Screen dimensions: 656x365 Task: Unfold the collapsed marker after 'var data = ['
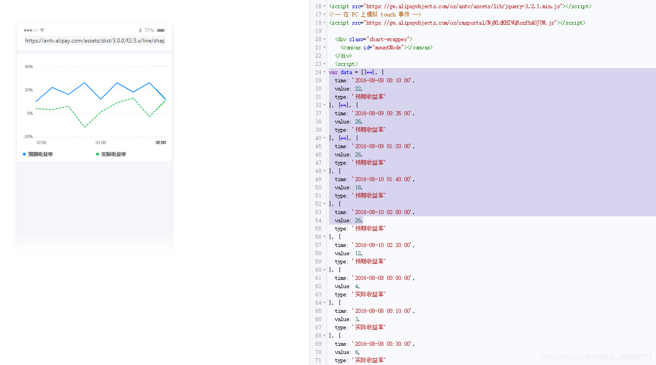click(370, 72)
